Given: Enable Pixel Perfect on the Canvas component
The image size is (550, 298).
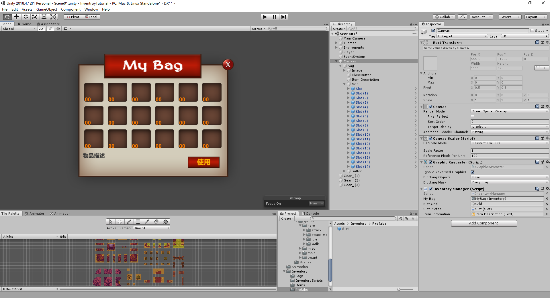Looking at the screenshot, I should tap(472, 117).
